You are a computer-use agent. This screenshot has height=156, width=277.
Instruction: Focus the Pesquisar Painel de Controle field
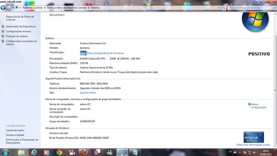[x=250, y=8]
